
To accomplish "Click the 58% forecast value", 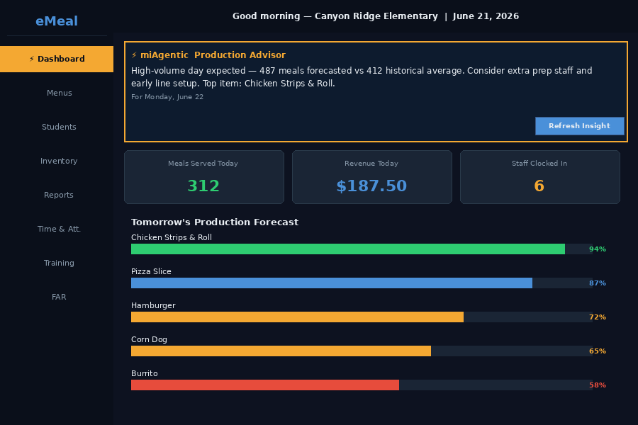I will [x=598, y=385].
